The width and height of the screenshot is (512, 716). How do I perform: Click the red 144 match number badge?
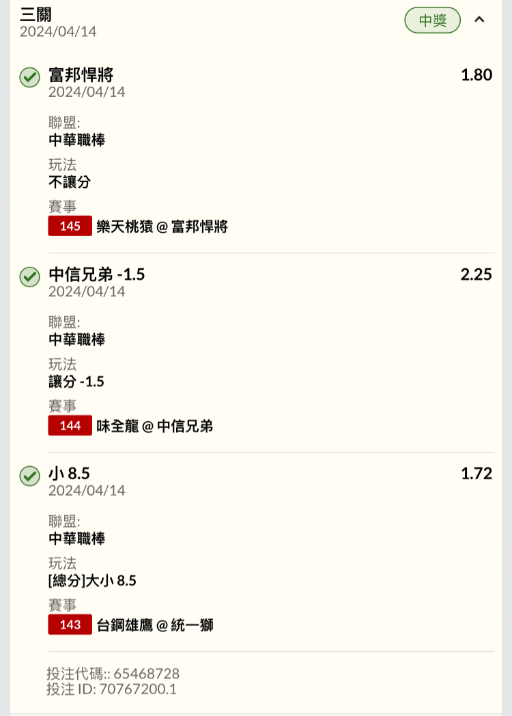70,425
